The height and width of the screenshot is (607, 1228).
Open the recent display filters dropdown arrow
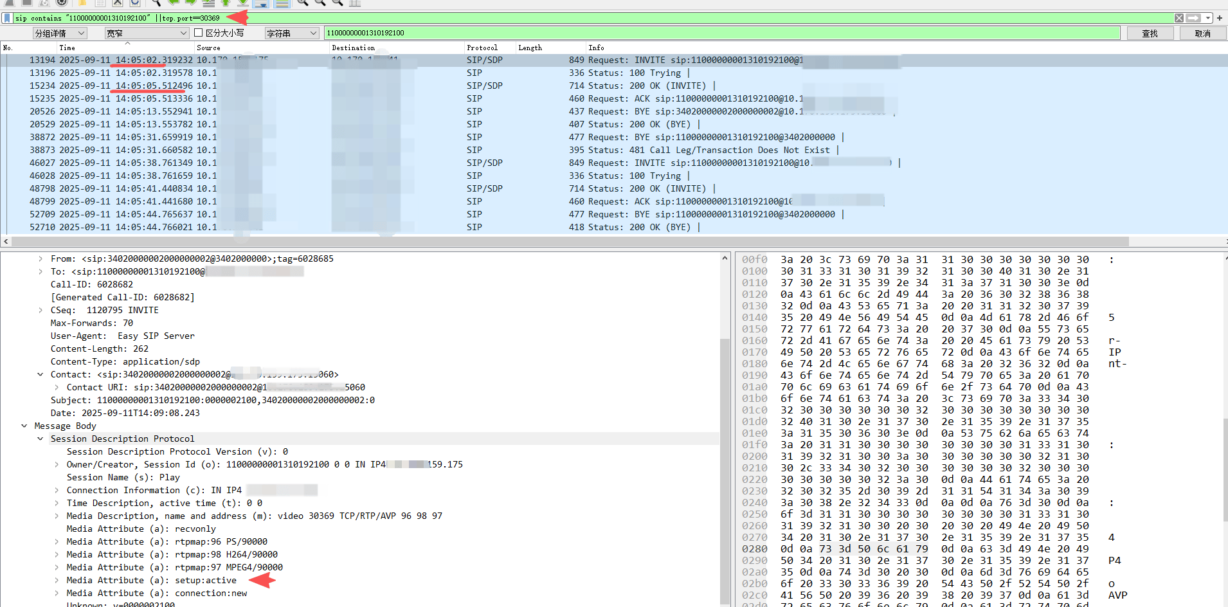pos(1208,18)
